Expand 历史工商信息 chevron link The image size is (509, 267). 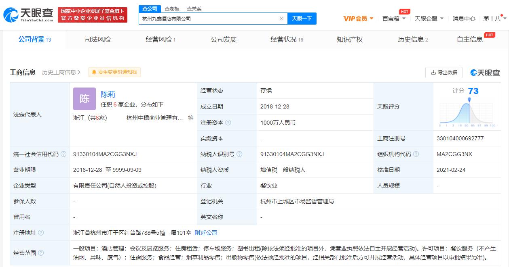click(61, 72)
